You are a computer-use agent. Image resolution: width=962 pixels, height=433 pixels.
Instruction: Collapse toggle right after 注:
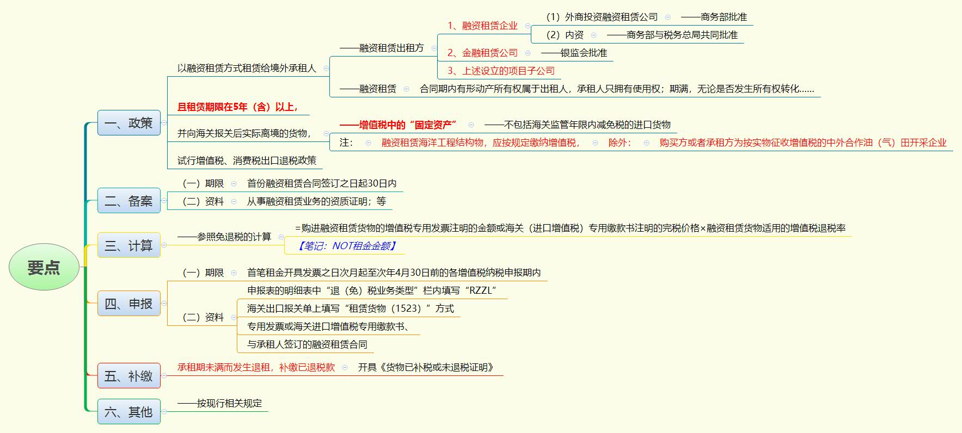click(x=369, y=143)
